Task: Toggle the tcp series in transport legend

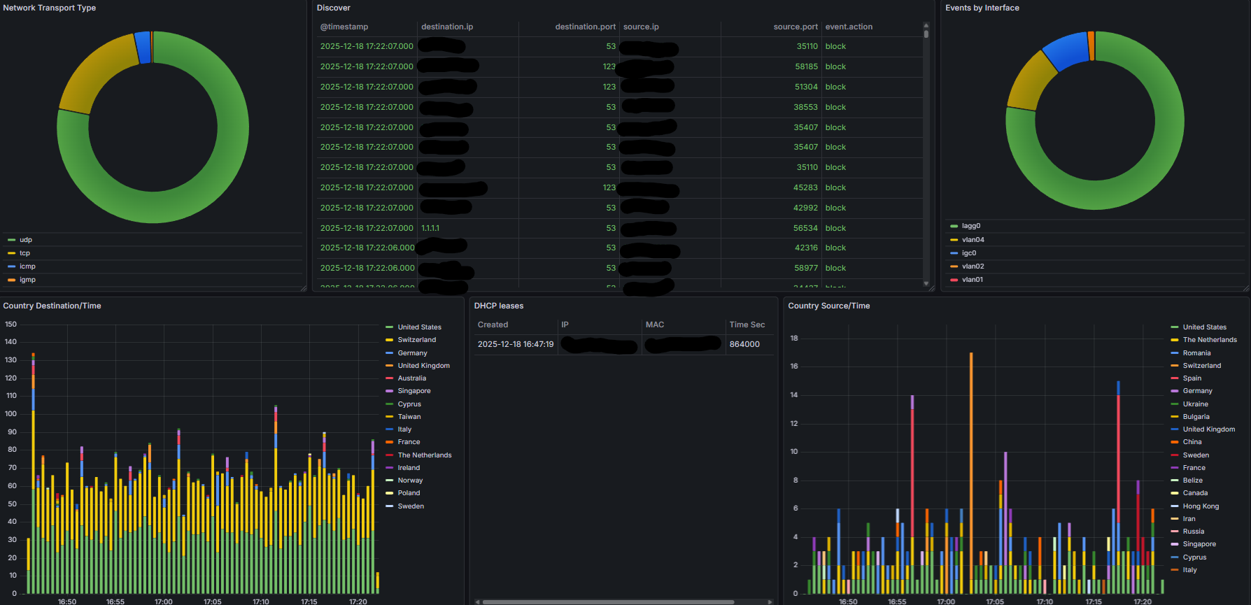Action: click(x=24, y=253)
